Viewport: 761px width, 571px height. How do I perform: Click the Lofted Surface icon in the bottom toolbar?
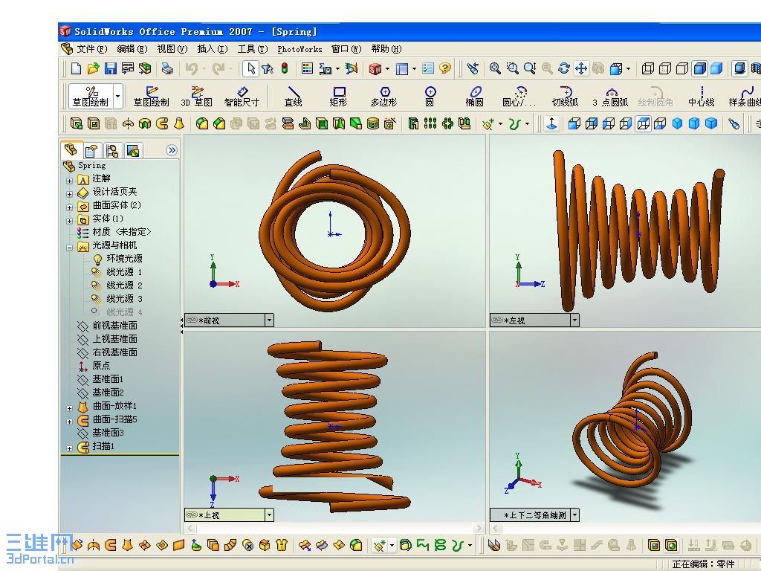pos(128,545)
